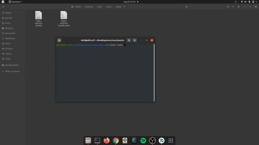Screen dimensions: 259x145
Task: Go forward in the file manager
Action: [x=8, y=7]
